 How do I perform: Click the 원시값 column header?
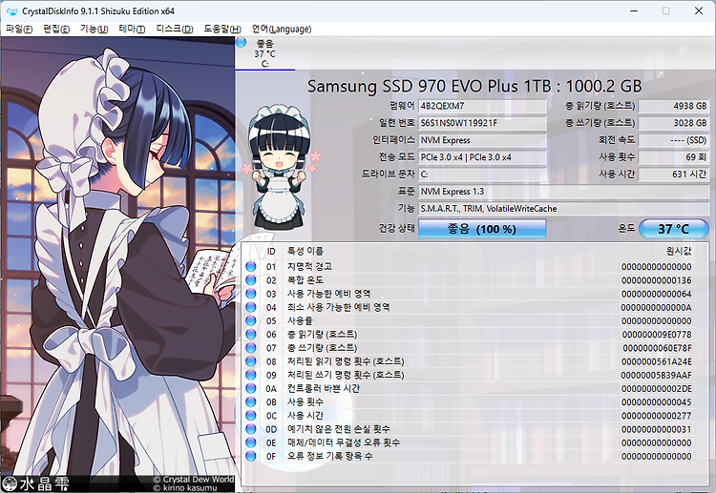click(x=679, y=252)
